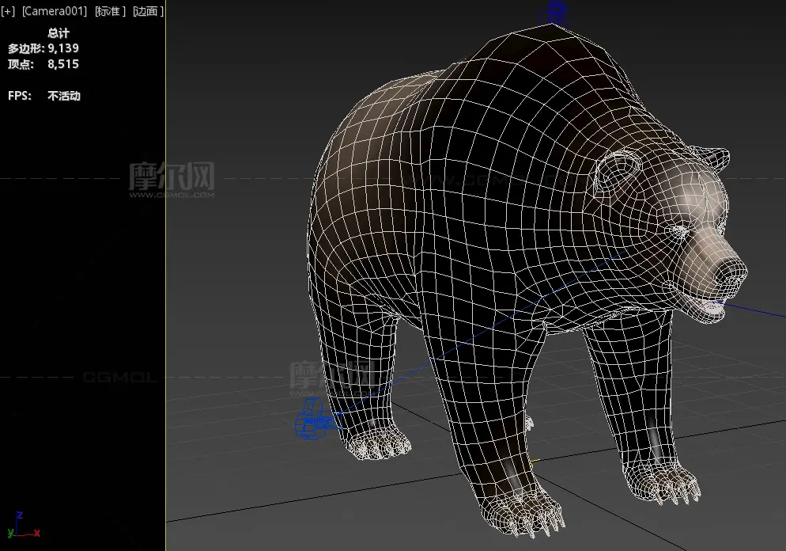This screenshot has width=786, height=551.
Task: Select the blue camera target helper above the bear
Action: coord(555,13)
